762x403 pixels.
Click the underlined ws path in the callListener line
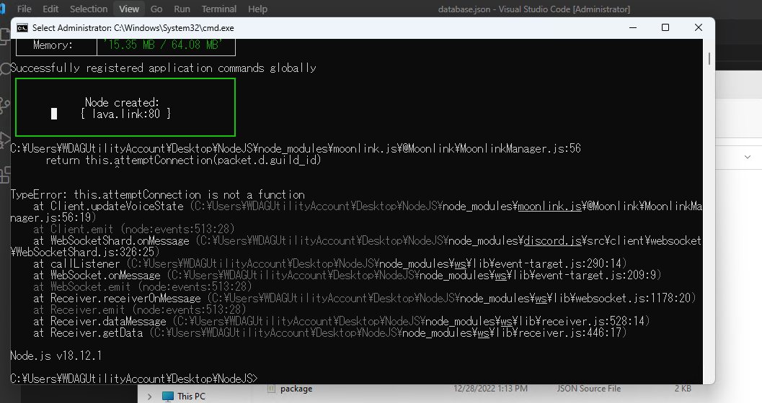[460, 264]
